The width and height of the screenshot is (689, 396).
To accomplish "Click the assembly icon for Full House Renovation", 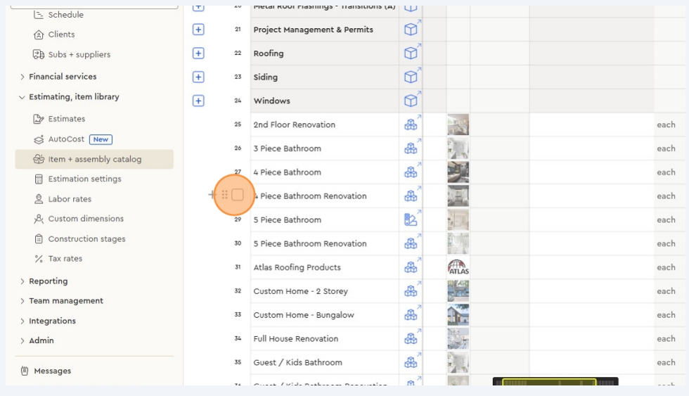I will click(x=411, y=338).
